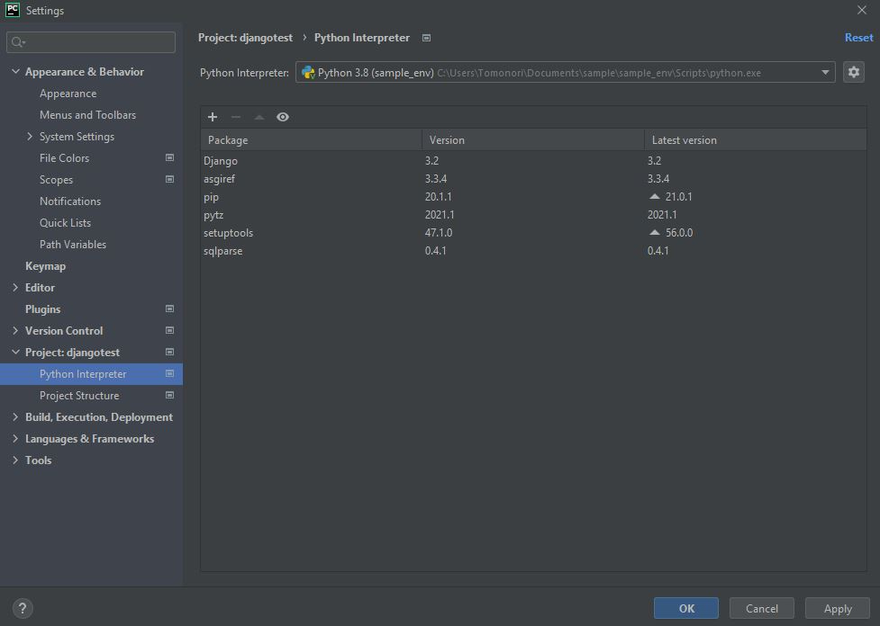
Task: Open the Keymap settings page
Action: [45, 266]
